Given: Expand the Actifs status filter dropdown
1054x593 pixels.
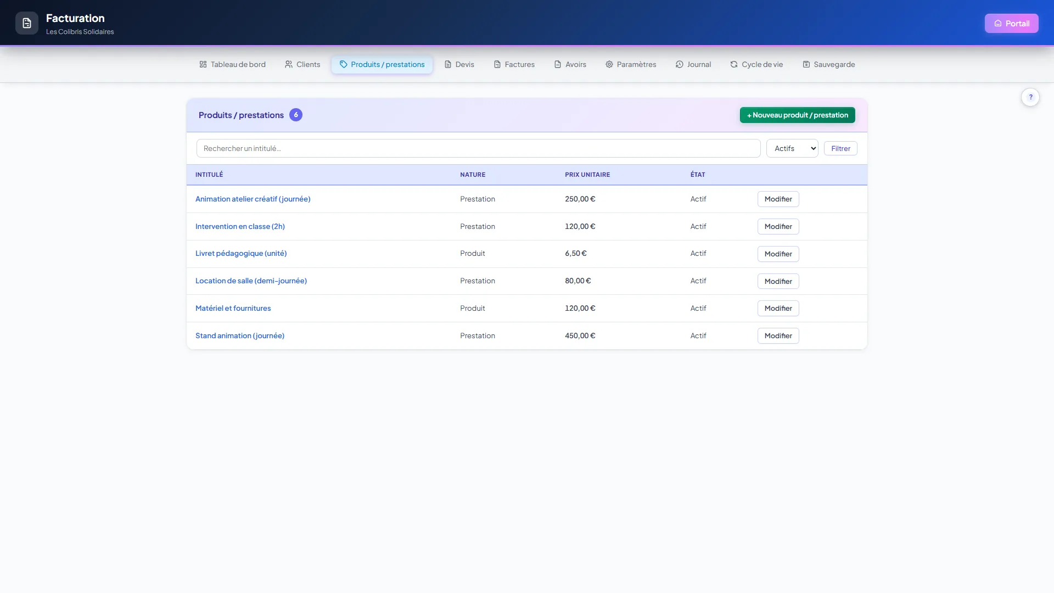Looking at the screenshot, I should point(792,148).
